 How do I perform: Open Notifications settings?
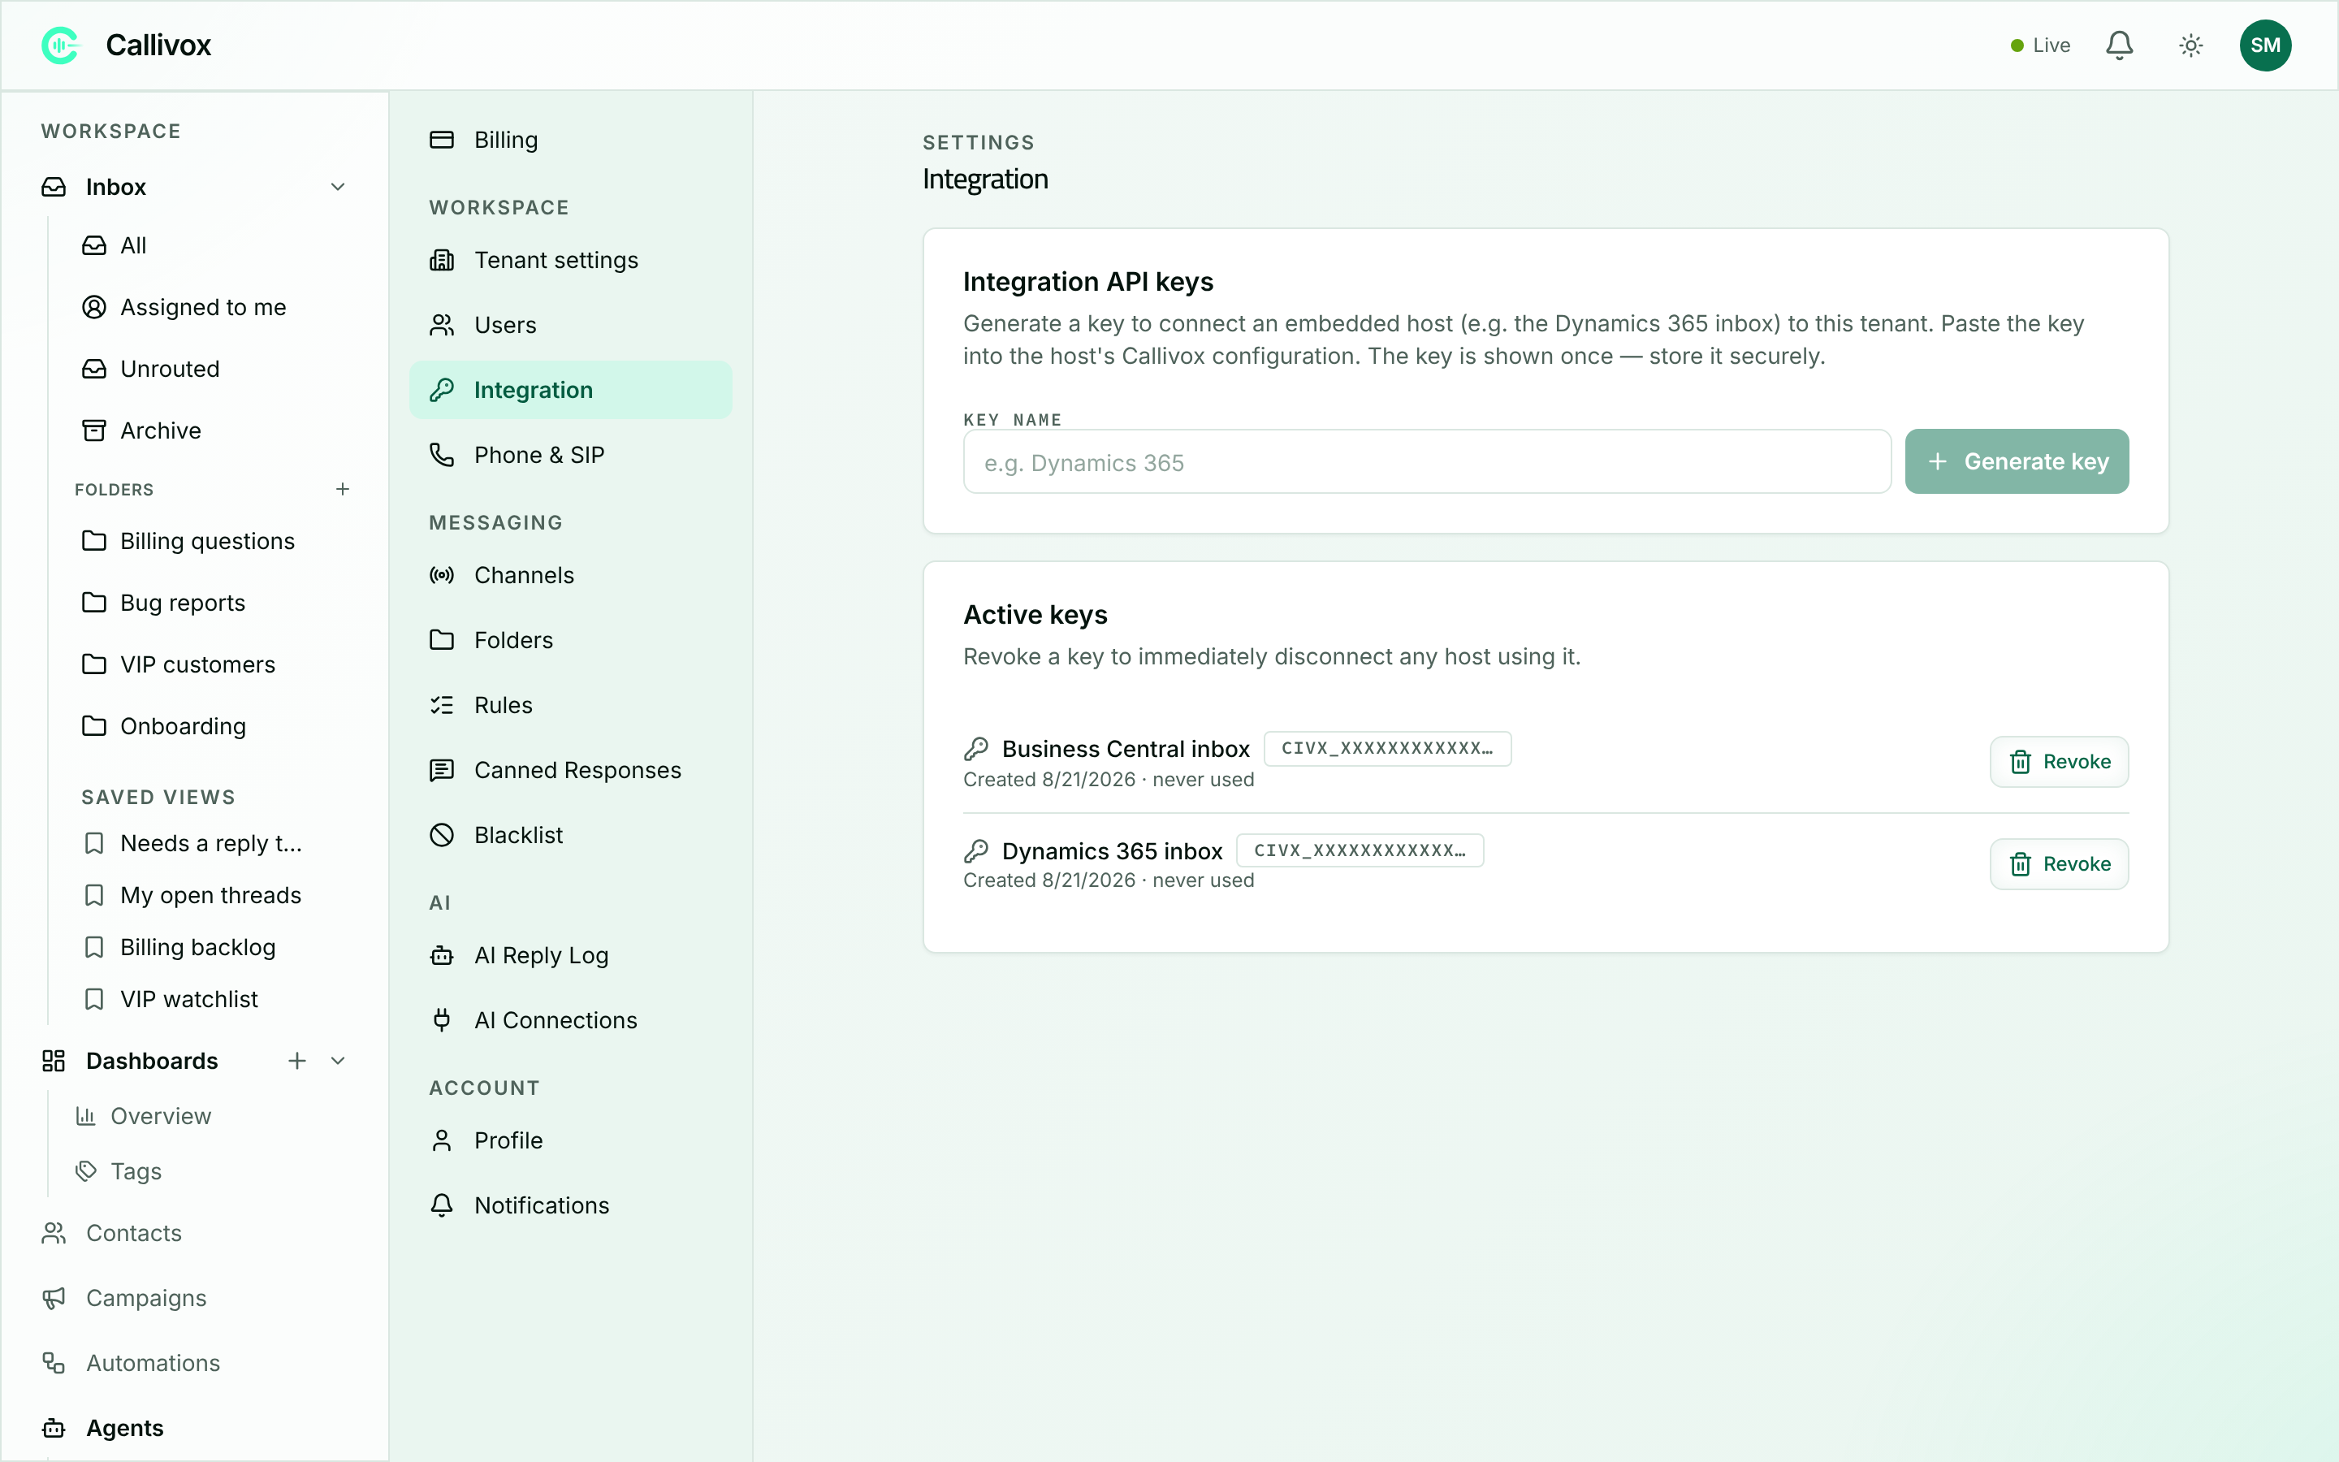[570, 1206]
